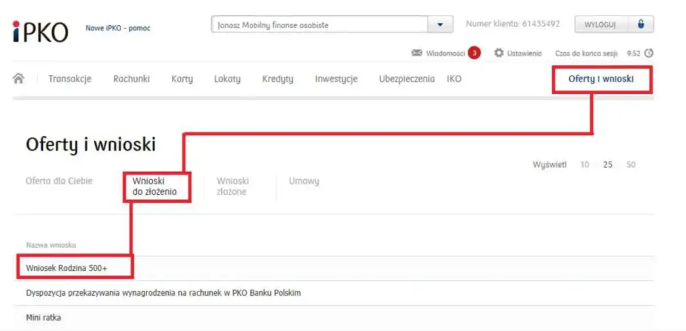Open the Rachunki section
The image size is (686, 331).
(x=130, y=79)
